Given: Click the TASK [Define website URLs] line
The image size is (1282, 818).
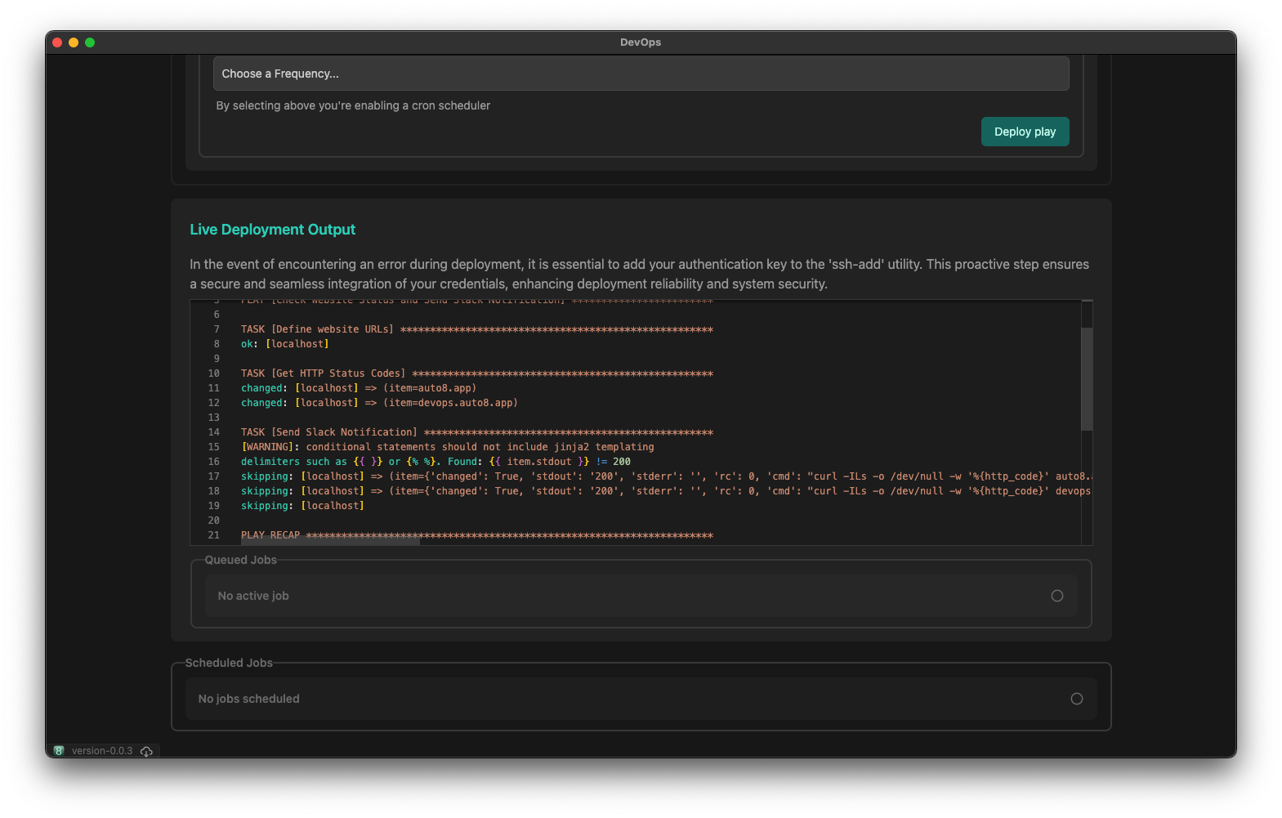Looking at the screenshot, I should pos(477,329).
